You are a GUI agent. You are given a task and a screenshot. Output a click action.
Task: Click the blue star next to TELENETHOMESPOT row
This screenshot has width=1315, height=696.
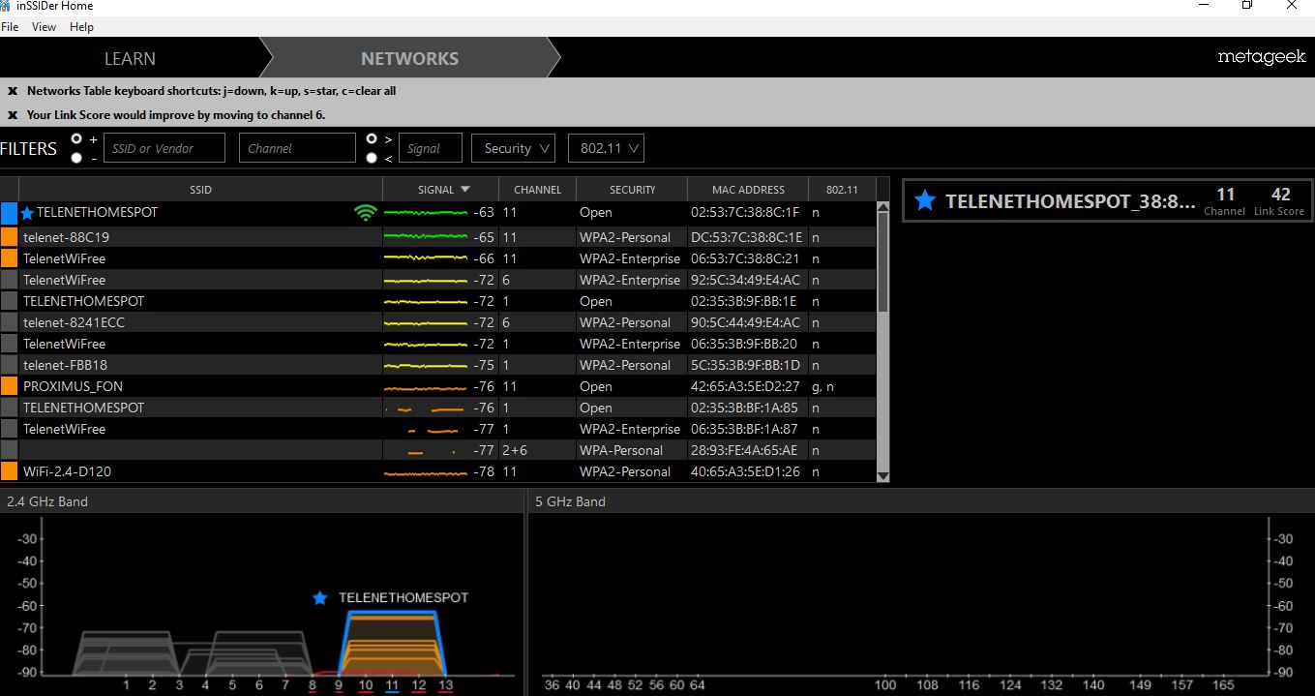27,213
